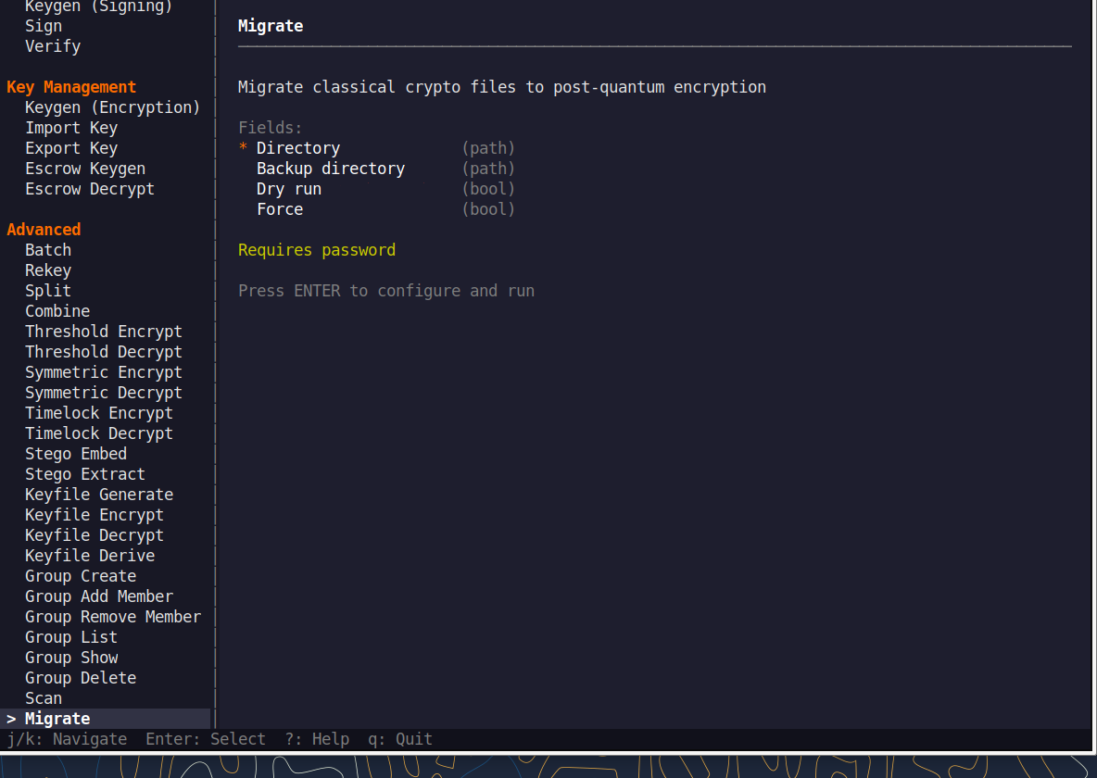Click Press ENTER to configure and run
The image size is (1097, 778).
[x=386, y=290]
